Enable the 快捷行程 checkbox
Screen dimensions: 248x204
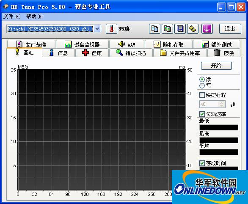[x=202, y=95]
